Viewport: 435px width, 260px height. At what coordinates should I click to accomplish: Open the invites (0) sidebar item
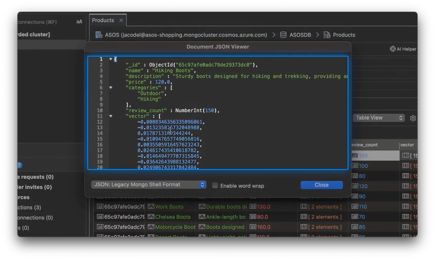(x=35, y=187)
